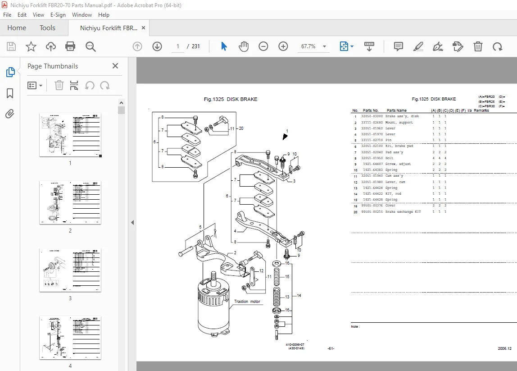Delete selected thumbnail pages
This screenshot has width=517, height=371.
point(59,86)
